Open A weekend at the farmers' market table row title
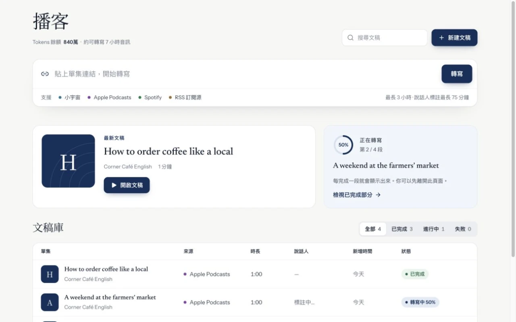Viewport: 516px width, 322px height. 110,297
